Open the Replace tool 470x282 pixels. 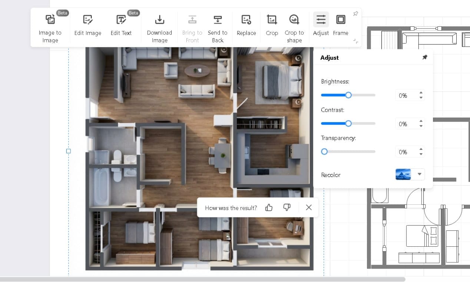click(246, 26)
